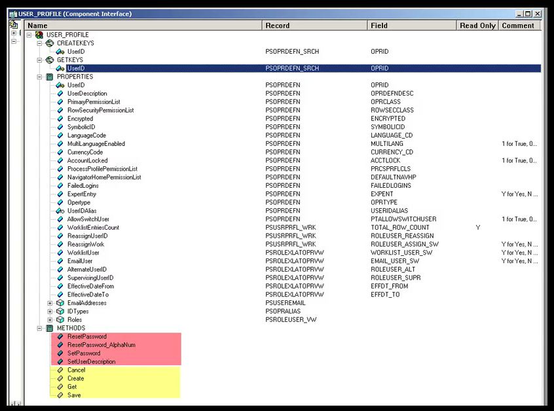This screenshot has width=554, height=411.
Task: Select the Opertype property
Action: 79,203
